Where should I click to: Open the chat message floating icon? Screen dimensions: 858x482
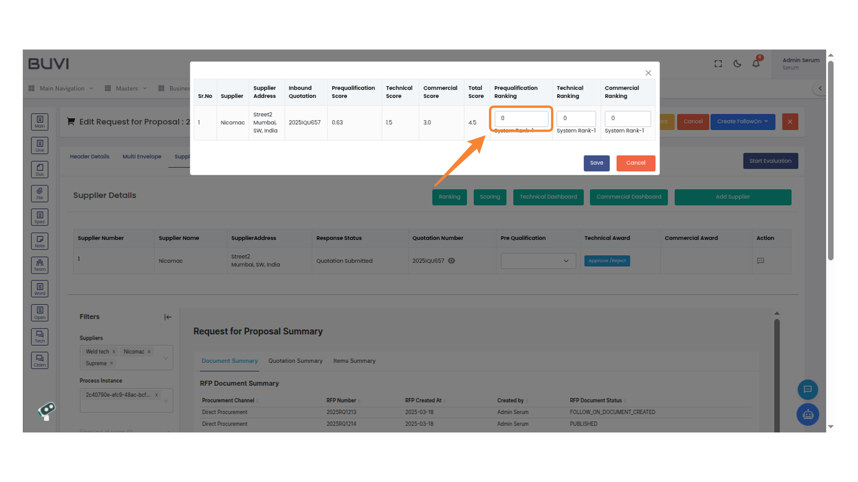click(x=808, y=389)
